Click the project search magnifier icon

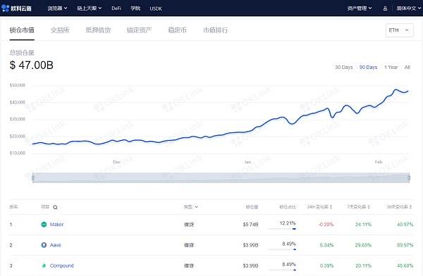click(x=55, y=207)
